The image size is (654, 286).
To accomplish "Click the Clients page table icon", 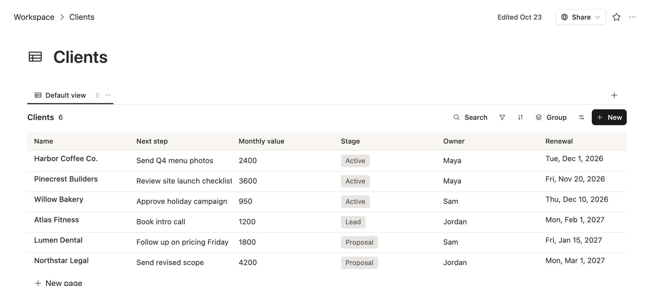I will 35,57.
